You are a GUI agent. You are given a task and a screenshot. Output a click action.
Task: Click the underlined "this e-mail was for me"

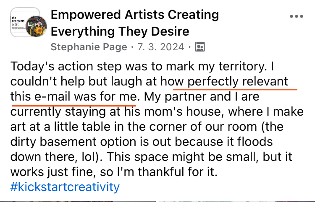point(74,97)
